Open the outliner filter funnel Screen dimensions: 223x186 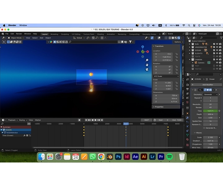221,38
